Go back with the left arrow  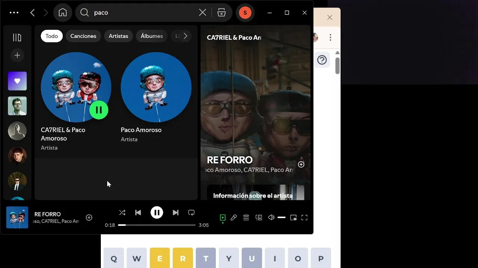(x=32, y=13)
